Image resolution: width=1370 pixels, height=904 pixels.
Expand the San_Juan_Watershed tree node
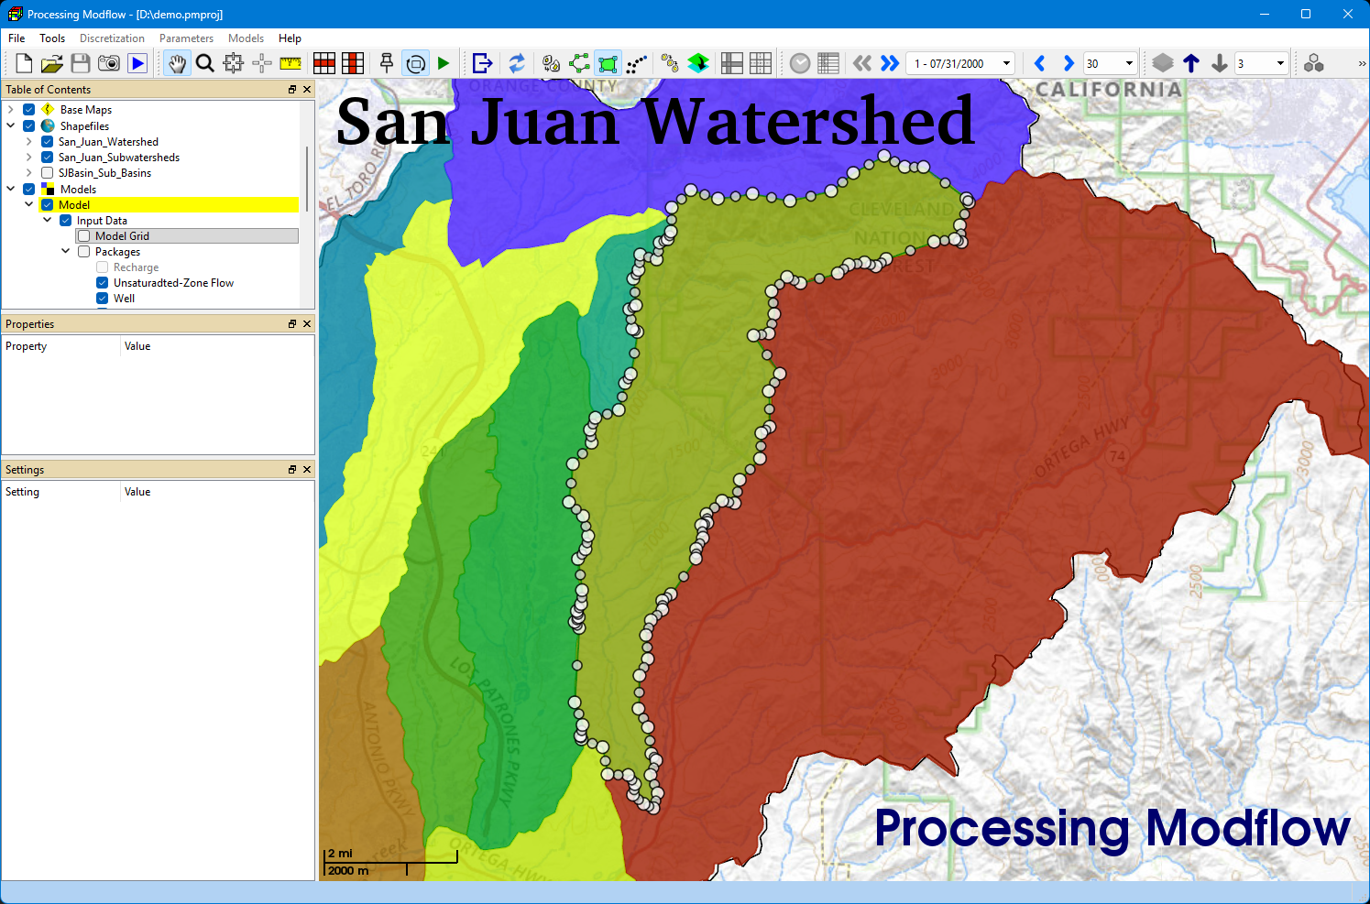29,142
